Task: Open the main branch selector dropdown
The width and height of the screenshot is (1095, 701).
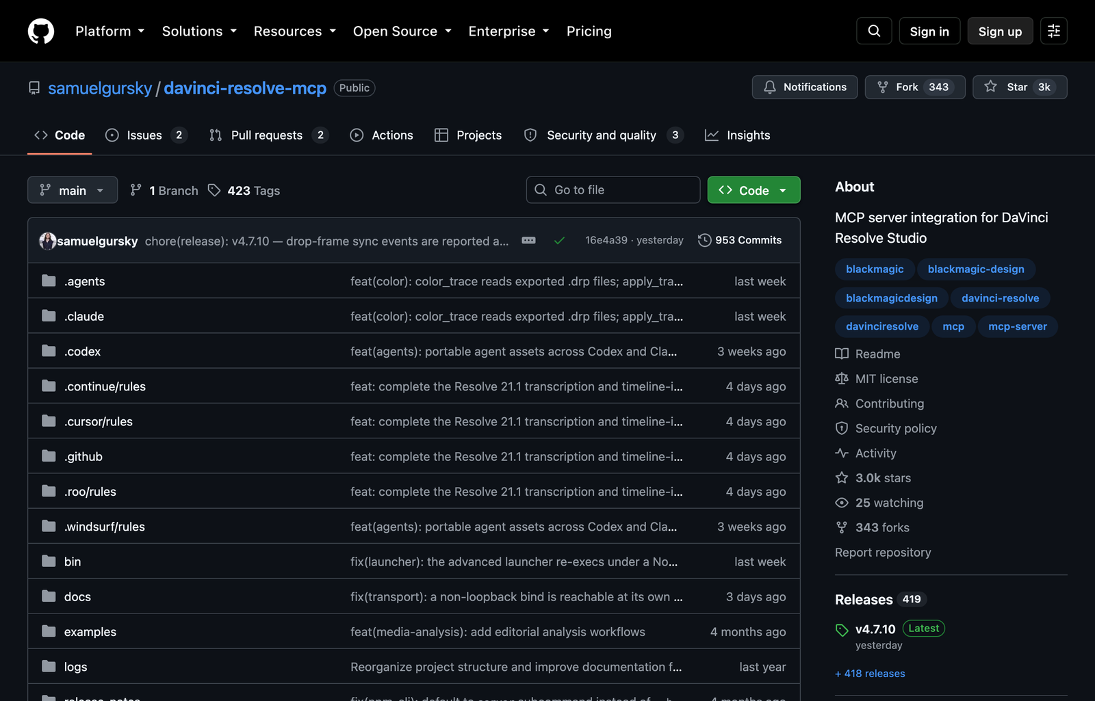Action: [73, 190]
